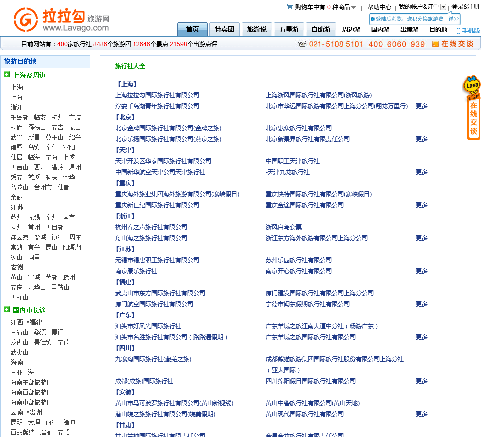This screenshot has height=437, width=481.
Task: Click the shopping cart icon
Action: (289, 7)
